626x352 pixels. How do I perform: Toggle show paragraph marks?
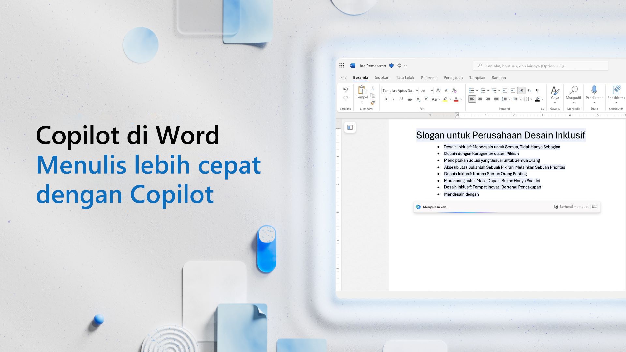click(537, 90)
